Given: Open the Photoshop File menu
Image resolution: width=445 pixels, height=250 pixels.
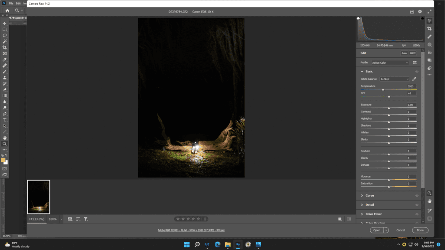Looking at the screenshot, I should click(11, 3).
